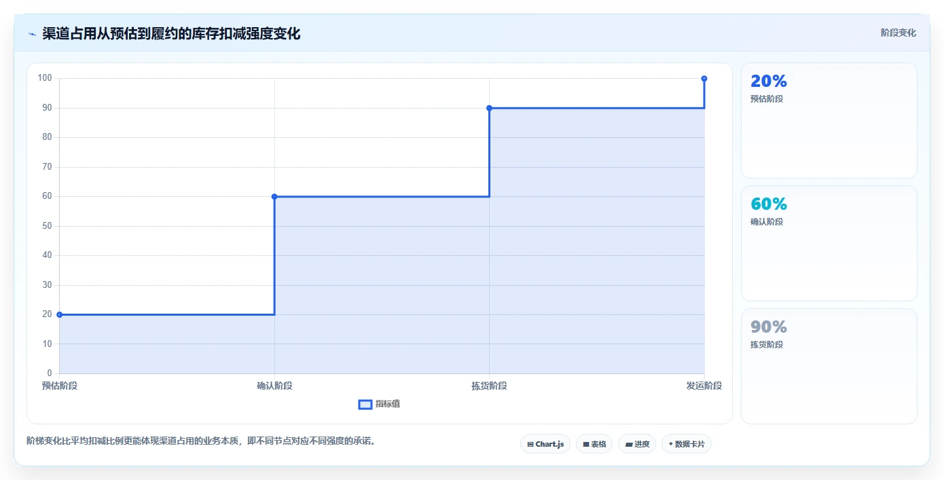Screen dimensions: 944x480
Task: Click the 预估阶段 x-axis label
Action: click(60, 386)
